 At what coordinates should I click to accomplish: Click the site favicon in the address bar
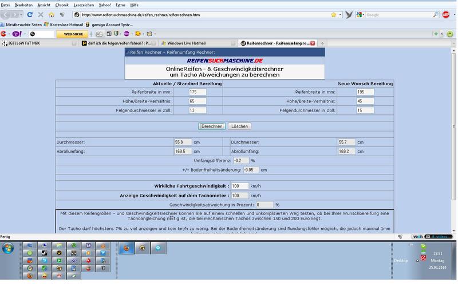[x=77, y=15]
